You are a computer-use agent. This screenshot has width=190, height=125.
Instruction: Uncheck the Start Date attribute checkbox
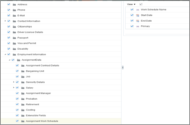click(x=132, y=15)
